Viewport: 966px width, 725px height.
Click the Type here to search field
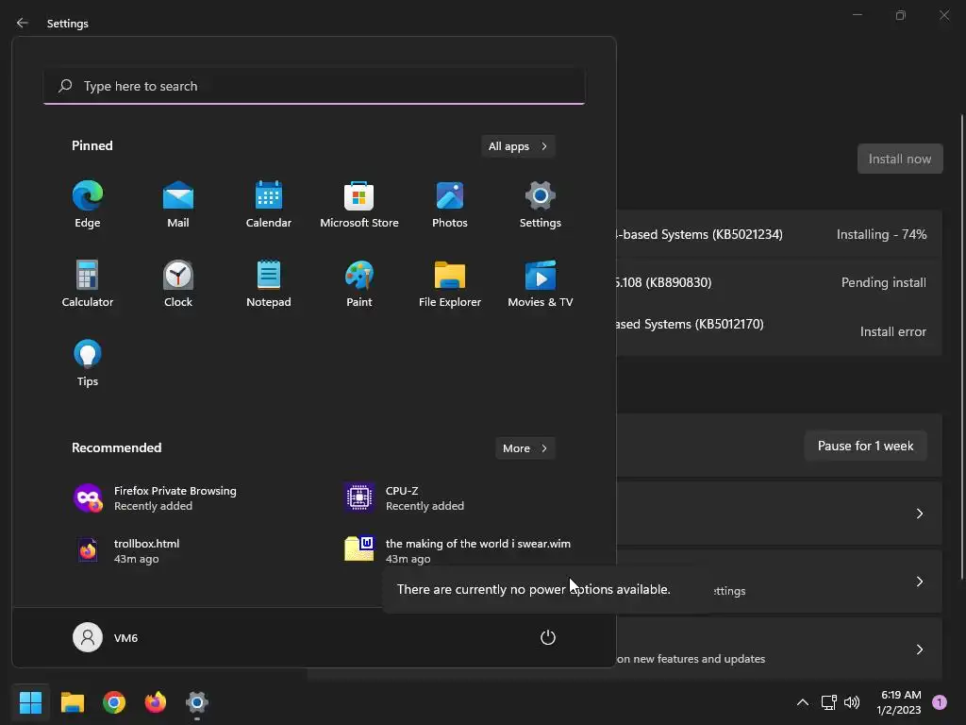click(314, 86)
